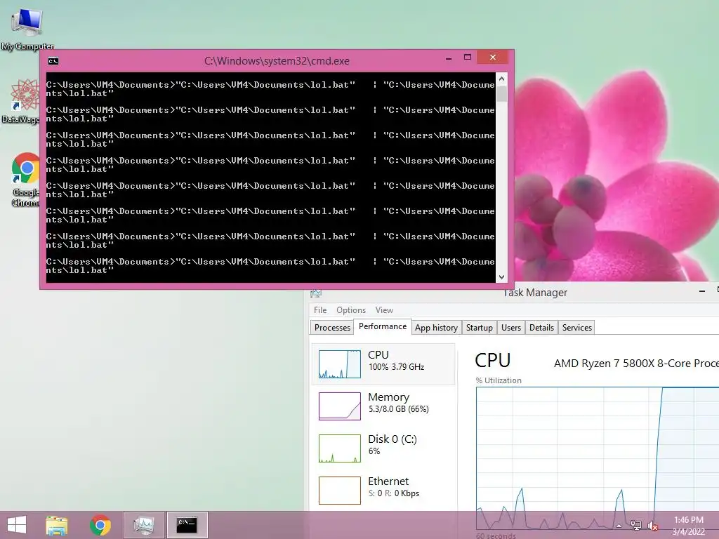Click the large CPU heading
The width and height of the screenshot is (719, 539).
click(x=492, y=360)
